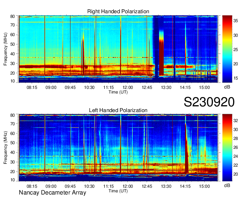This screenshot has height=197, width=242.
Task: Click the 50 MHz tick on the left-handed plot
Action: point(12,143)
